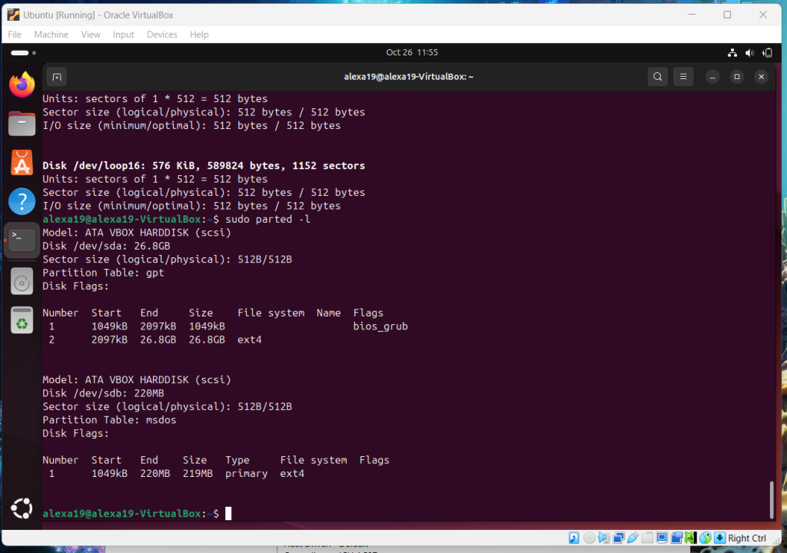Open a new terminal tab
The height and width of the screenshot is (553, 787).
click(x=56, y=77)
